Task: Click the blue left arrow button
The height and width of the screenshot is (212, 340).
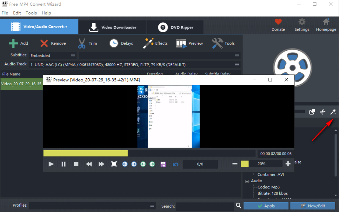Action: [125, 164]
